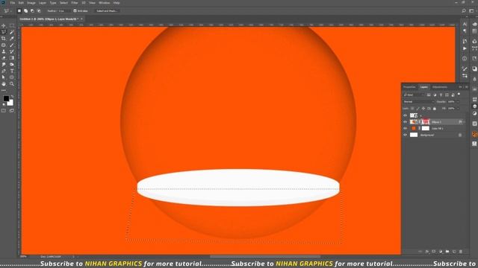Click the Select and Mask button
Viewport: 478px width, 268px height.
107,11
